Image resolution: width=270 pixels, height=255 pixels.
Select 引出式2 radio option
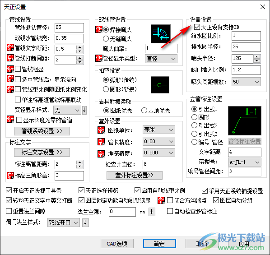194,125
